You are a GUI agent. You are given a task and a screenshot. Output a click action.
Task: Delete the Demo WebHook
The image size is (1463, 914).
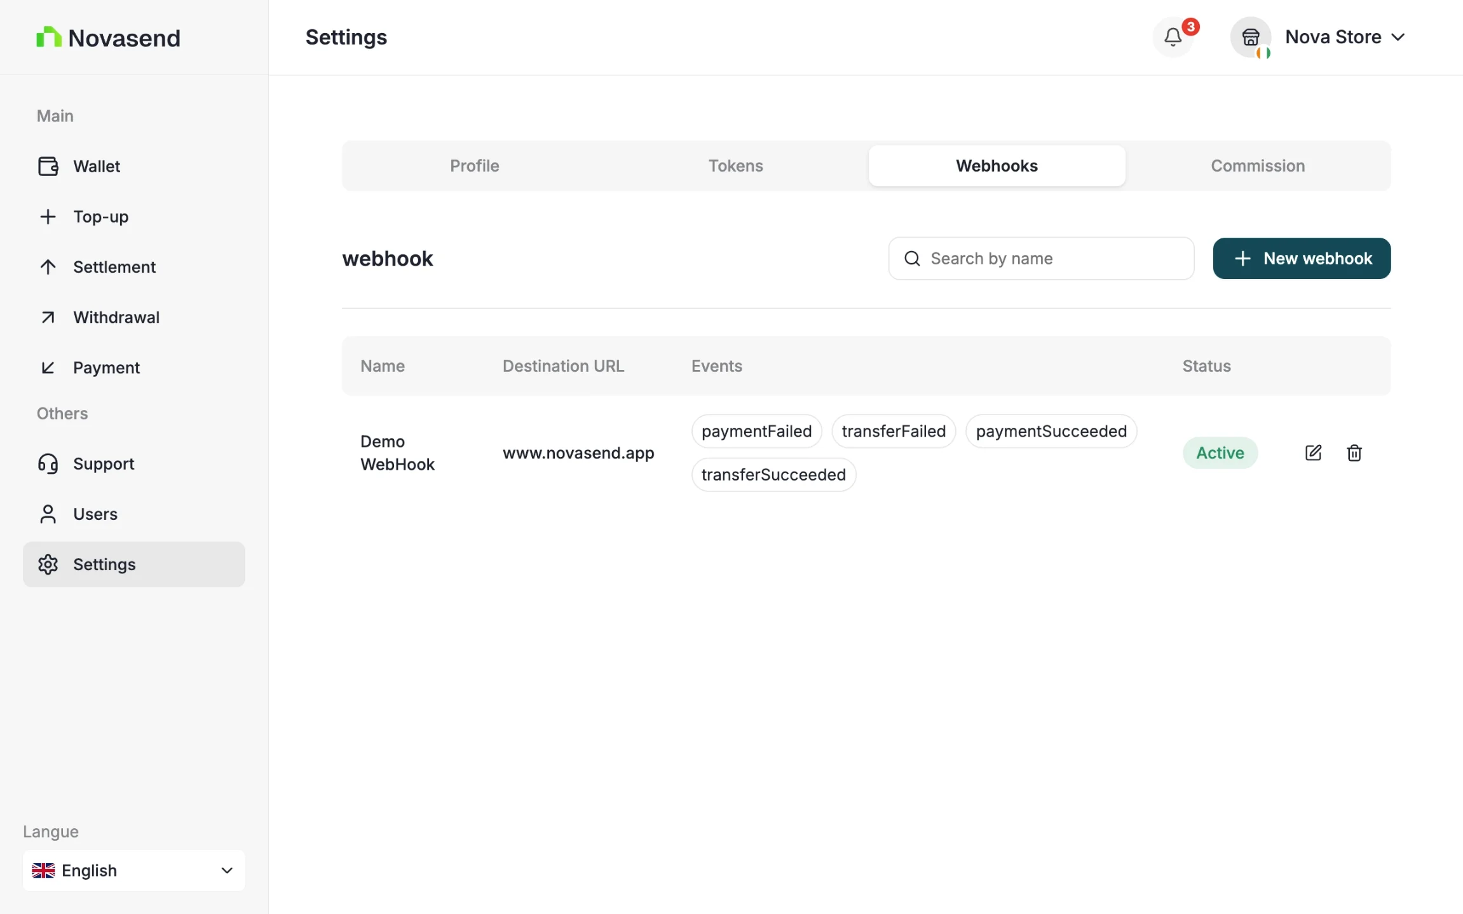tap(1354, 453)
